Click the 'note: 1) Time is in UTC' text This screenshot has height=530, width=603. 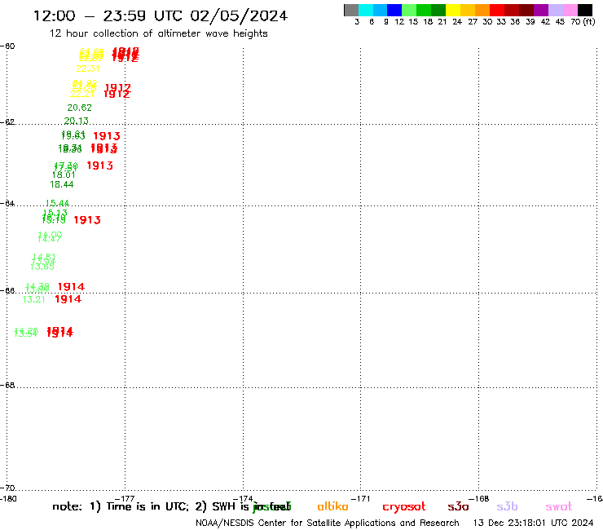[121, 506]
